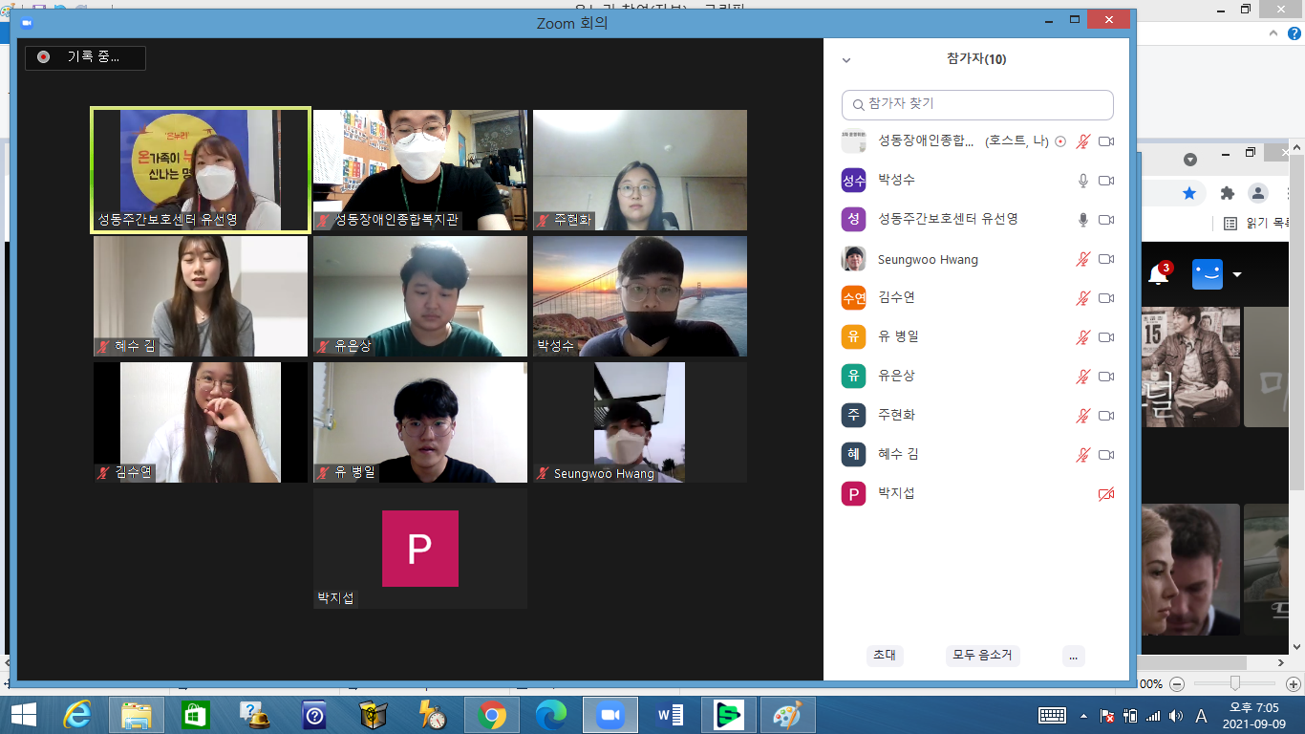Click the recording indicator red dot
Viewport: 1305px width, 734px height.
tap(43, 57)
